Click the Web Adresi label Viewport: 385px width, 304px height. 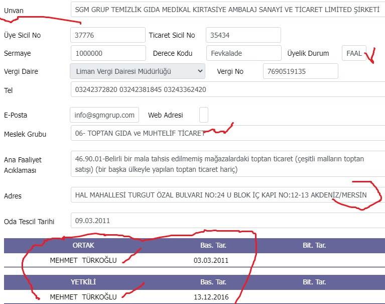(166, 115)
